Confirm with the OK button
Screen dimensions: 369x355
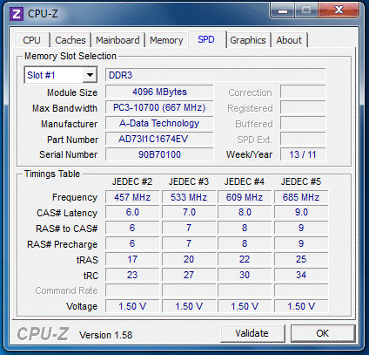[323, 333]
